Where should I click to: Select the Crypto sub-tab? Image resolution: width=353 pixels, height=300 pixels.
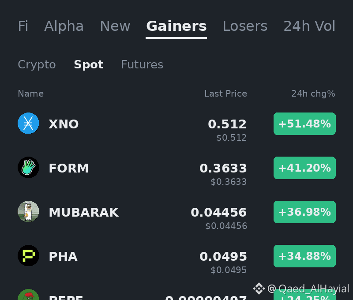[37, 65]
